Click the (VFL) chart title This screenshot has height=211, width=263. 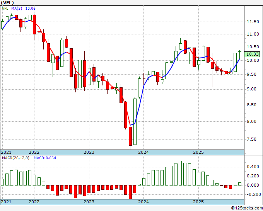point(7,3)
